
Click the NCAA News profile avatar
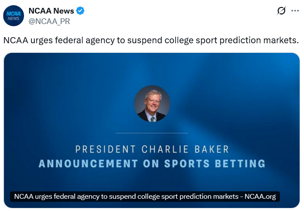(x=14, y=16)
